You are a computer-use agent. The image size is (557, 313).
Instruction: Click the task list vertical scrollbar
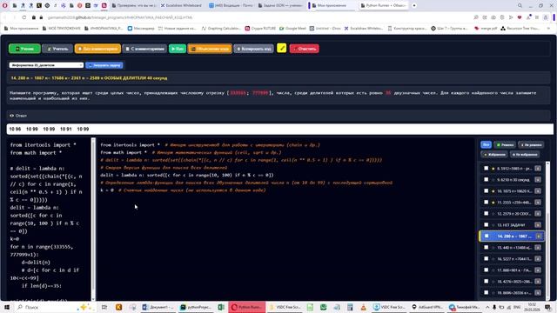547,230
